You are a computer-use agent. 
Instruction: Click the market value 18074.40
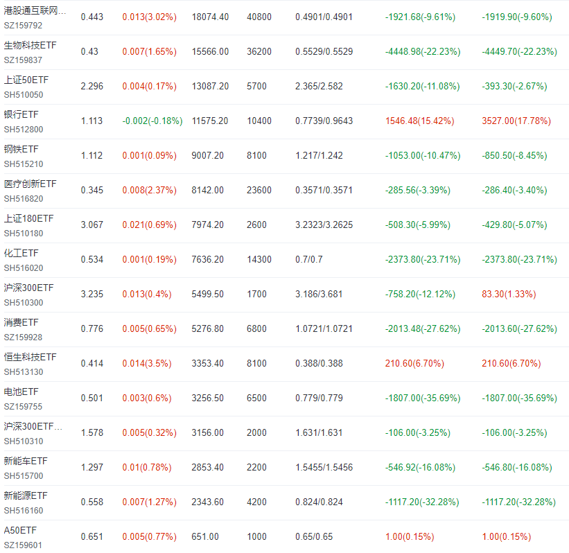211,17
